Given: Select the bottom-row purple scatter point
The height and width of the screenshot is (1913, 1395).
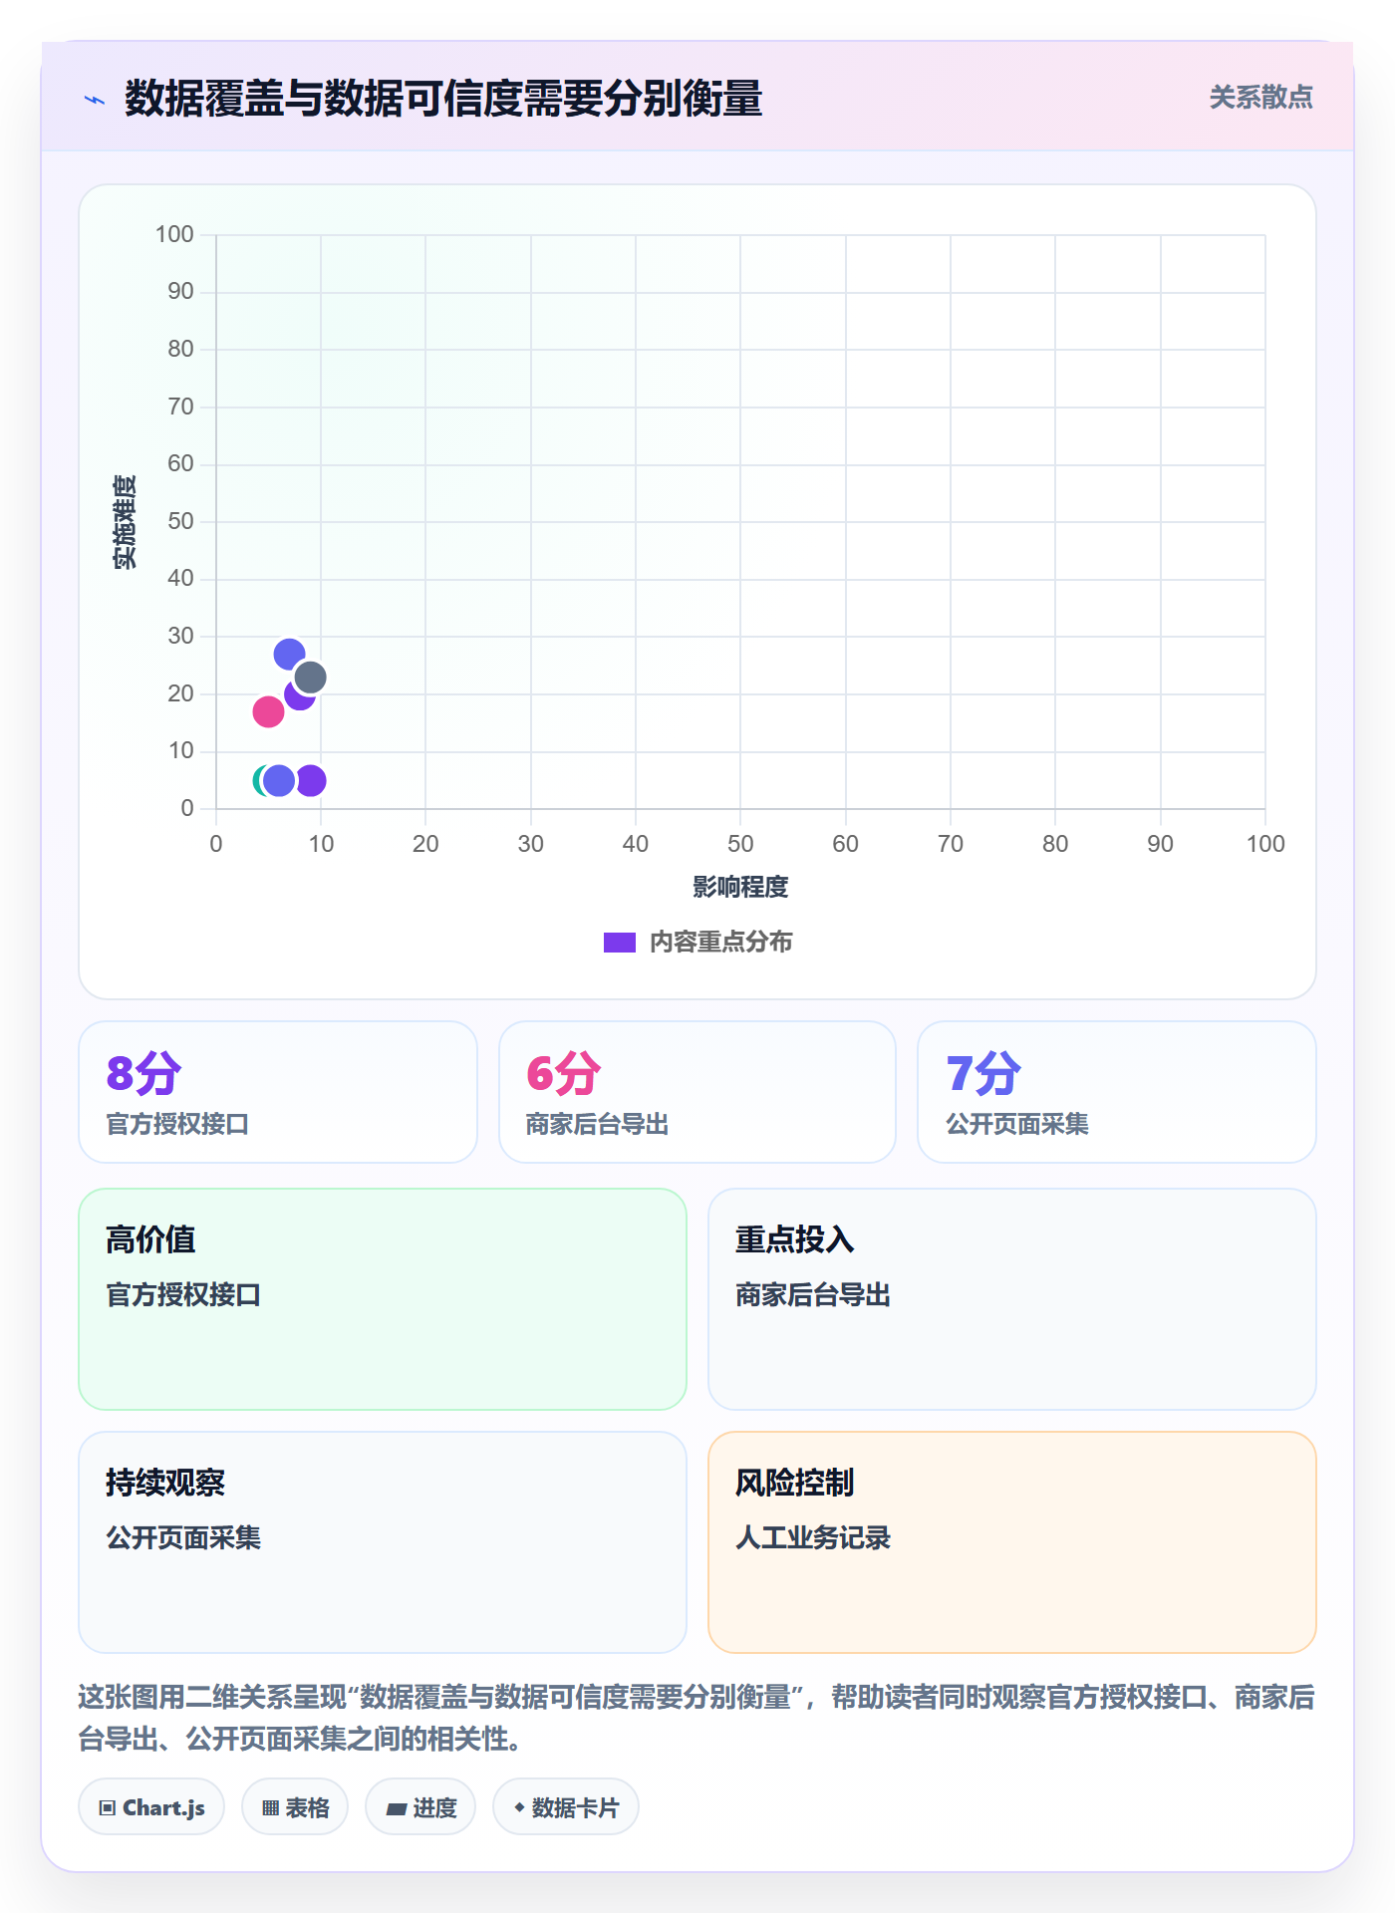Looking at the screenshot, I should [x=312, y=780].
